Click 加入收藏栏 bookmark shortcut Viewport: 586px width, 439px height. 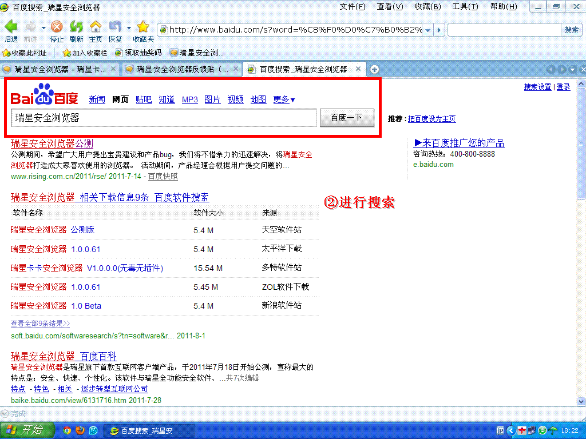(85, 53)
